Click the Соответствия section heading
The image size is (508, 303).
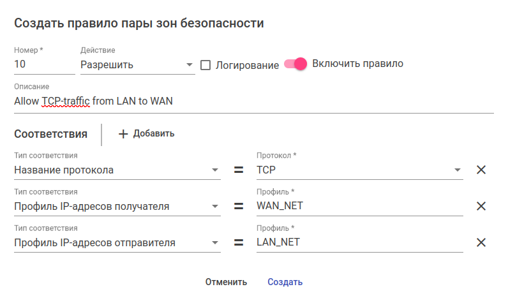pyautogui.click(x=50, y=134)
